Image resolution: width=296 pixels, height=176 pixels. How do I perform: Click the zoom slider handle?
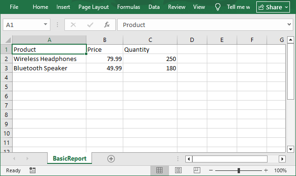coord(239,170)
